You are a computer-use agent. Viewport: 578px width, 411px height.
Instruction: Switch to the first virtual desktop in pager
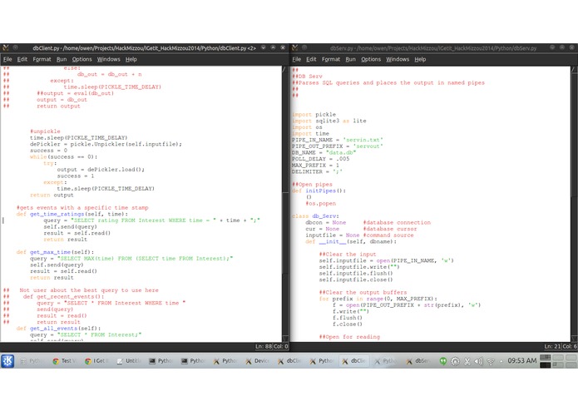tap(546, 358)
